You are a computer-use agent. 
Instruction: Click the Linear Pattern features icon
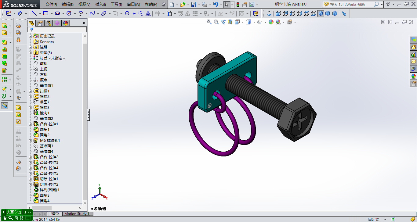(x=4, y=80)
